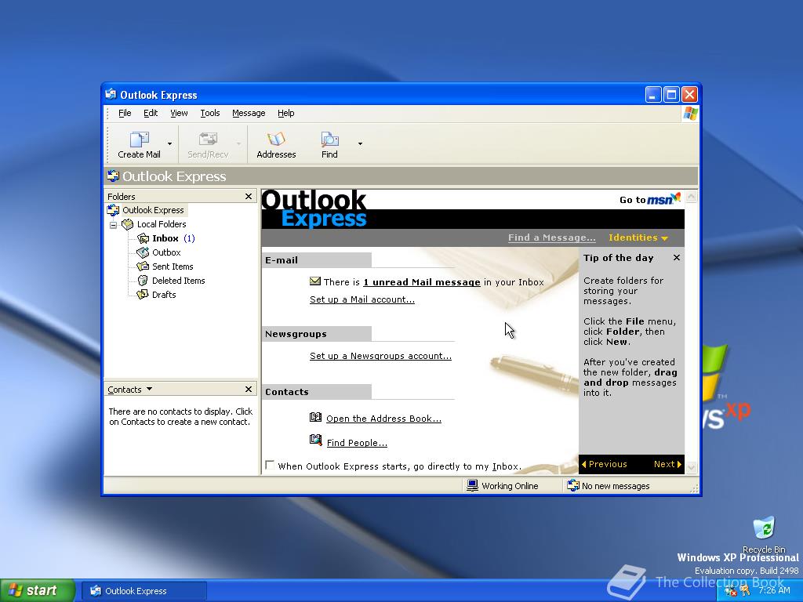Image resolution: width=803 pixels, height=602 pixels.
Task: Show the Next tip of the day
Action: click(667, 464)
